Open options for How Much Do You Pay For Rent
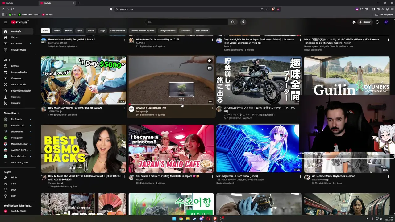 (x=125, y=108)
